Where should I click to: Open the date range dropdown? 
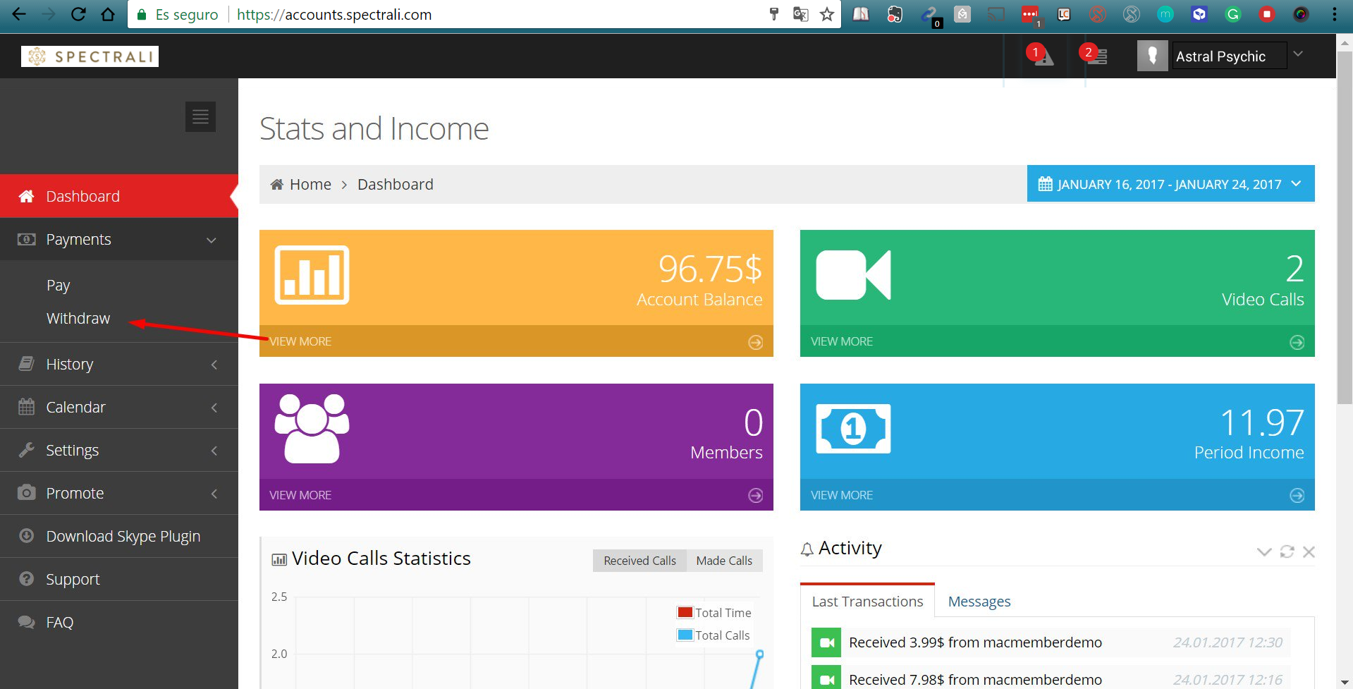(1170, 184)
